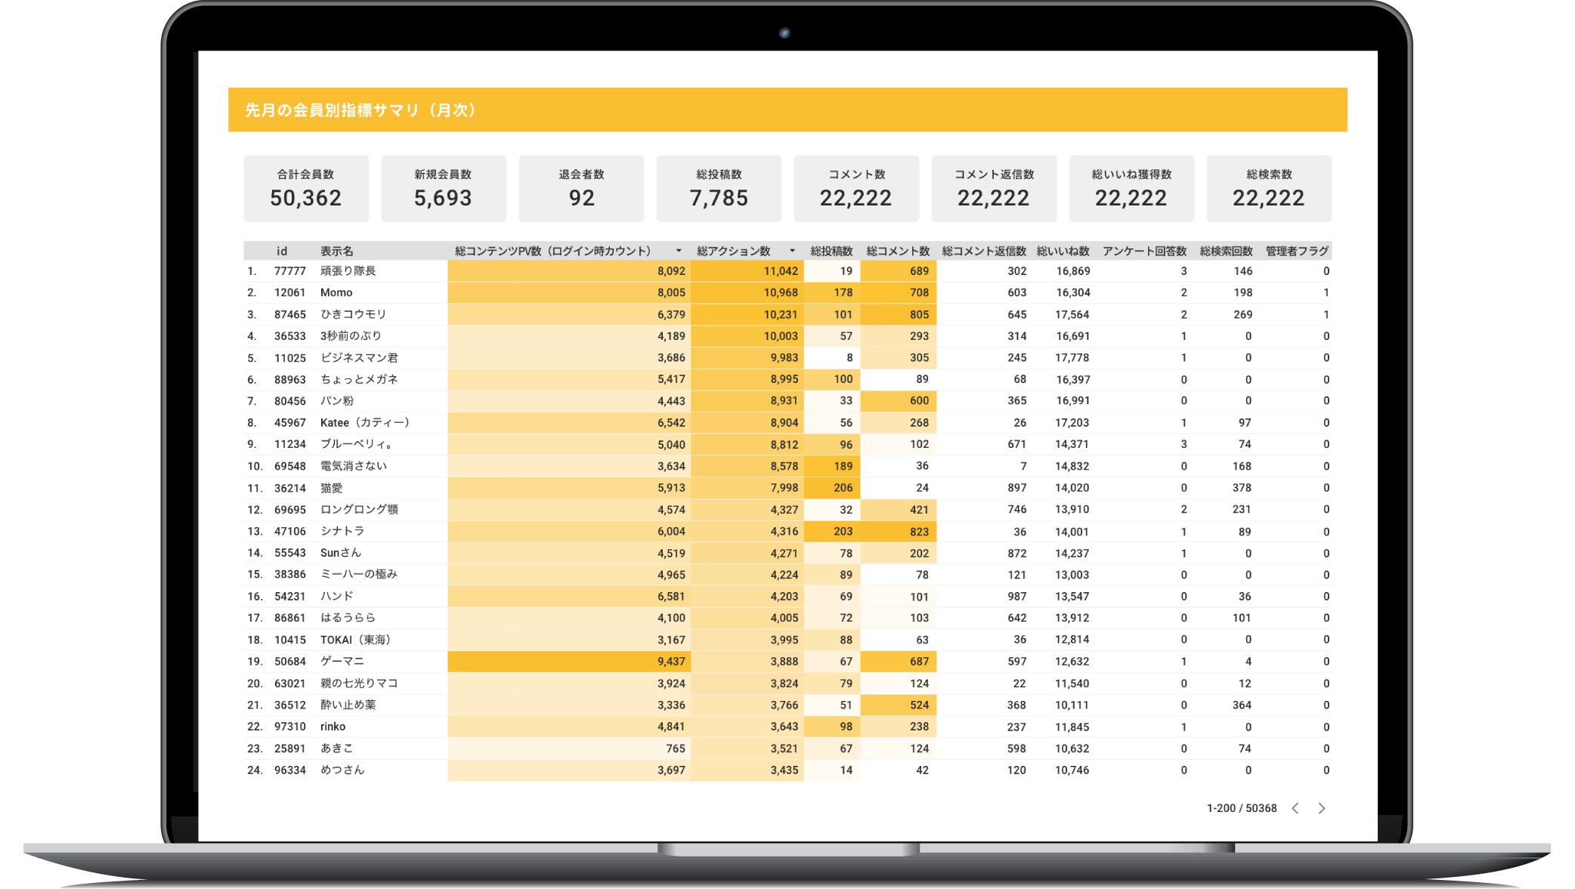The image size is (1575, 889).
Task: Go to previous table page arrow
Action: tap(1295, 808)
